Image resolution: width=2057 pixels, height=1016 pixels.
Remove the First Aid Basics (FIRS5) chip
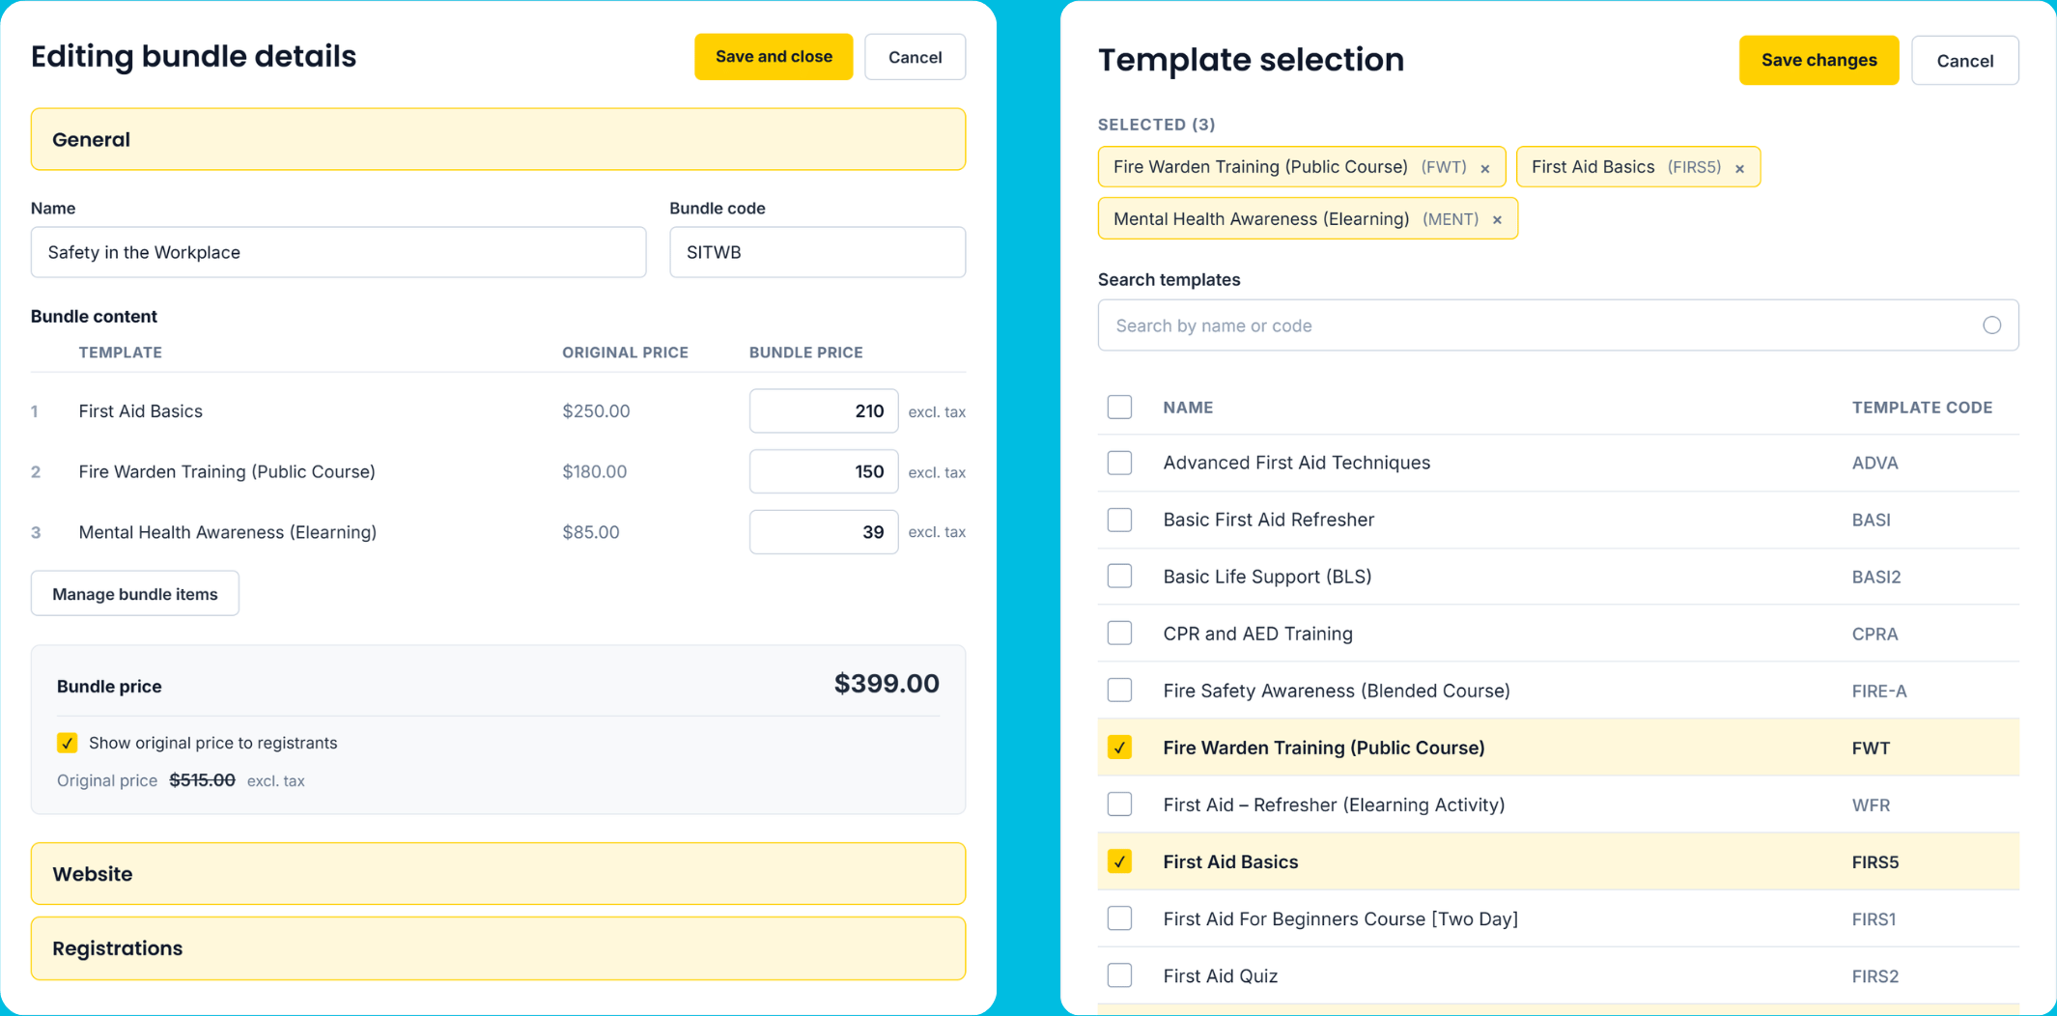1739,169
